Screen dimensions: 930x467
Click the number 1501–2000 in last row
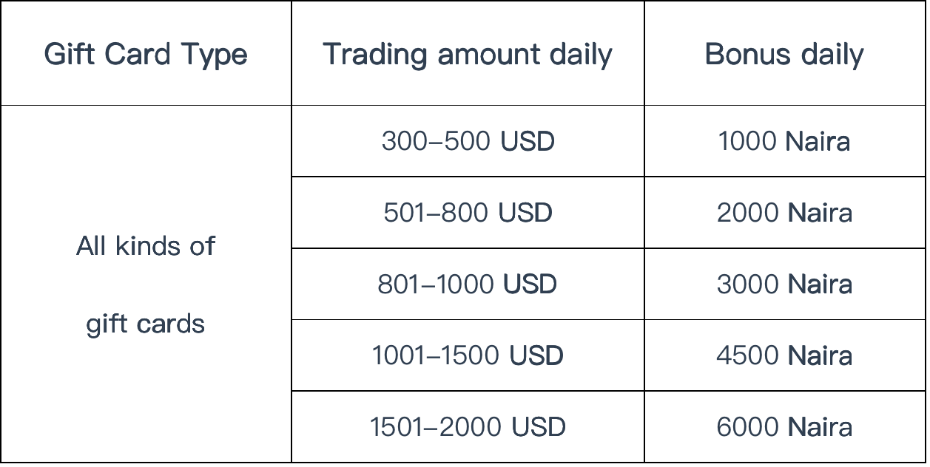coord(437,427)
